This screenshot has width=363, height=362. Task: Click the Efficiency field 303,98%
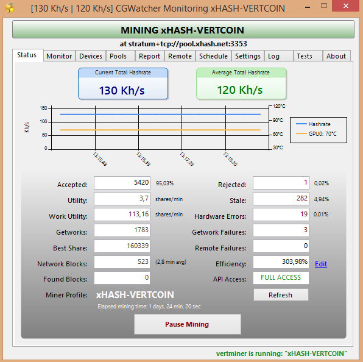coord(281,262)
